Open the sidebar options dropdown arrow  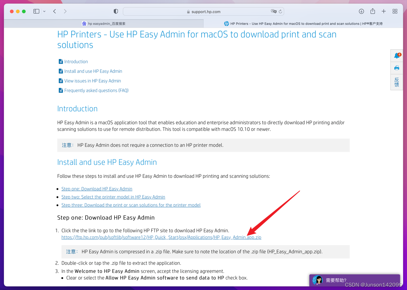44,11
